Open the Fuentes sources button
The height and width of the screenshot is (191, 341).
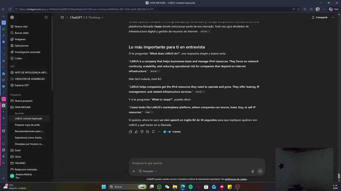[172, 132]
